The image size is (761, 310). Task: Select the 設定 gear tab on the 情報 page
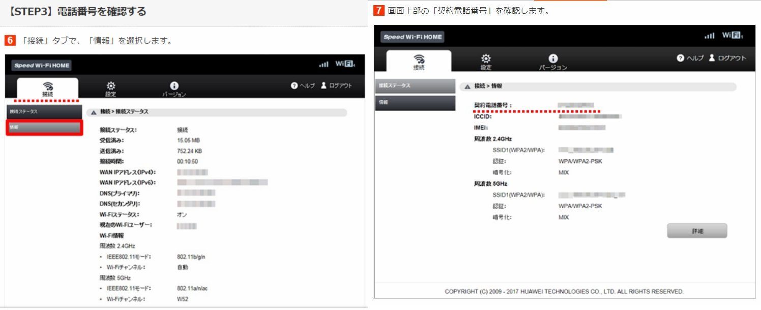pyautogui.click(x=486, y=61)
